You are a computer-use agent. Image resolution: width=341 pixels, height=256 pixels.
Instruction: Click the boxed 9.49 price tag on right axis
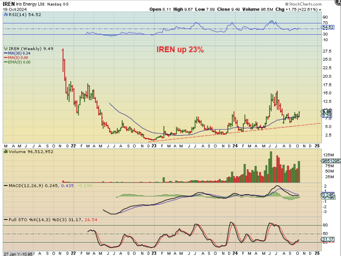(326, 112)
